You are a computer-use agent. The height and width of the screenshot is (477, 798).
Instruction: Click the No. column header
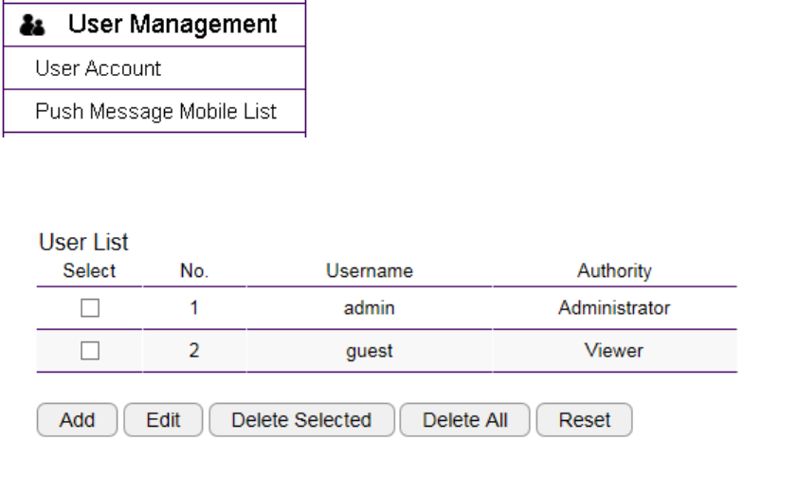point(193,271)
